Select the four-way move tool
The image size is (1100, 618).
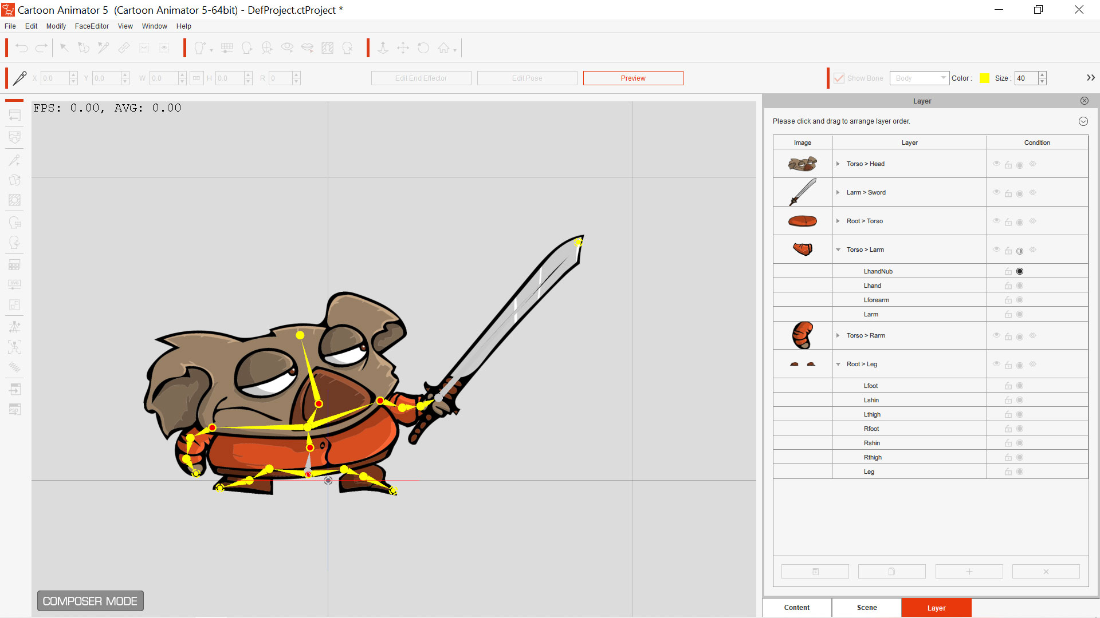point(403,48)
